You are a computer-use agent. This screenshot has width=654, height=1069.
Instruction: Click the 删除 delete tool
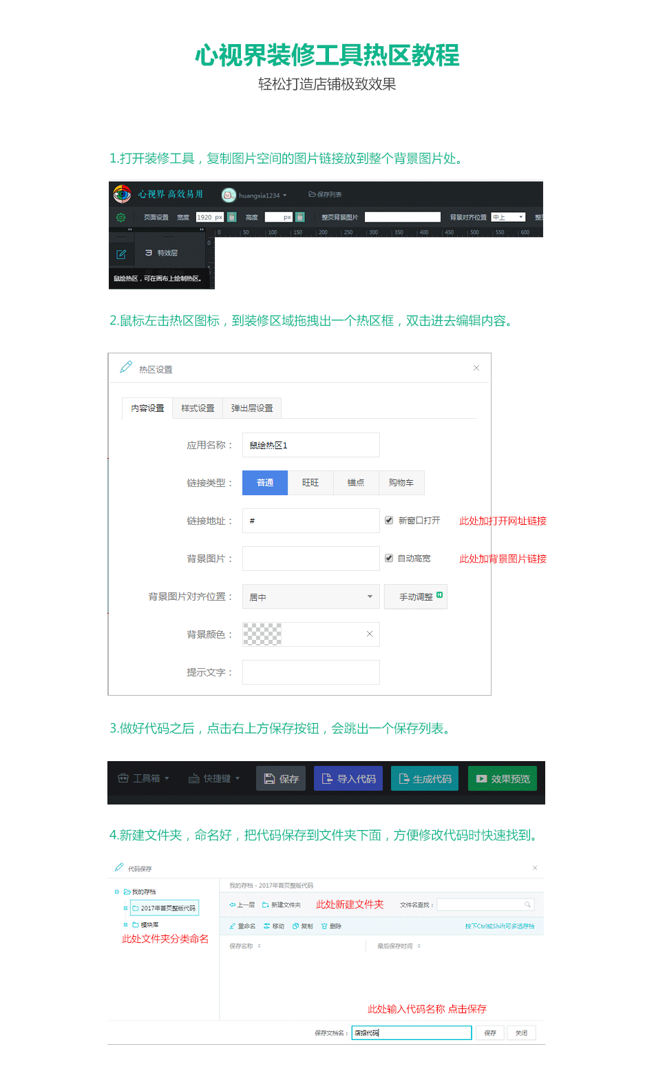click(331, 926)
